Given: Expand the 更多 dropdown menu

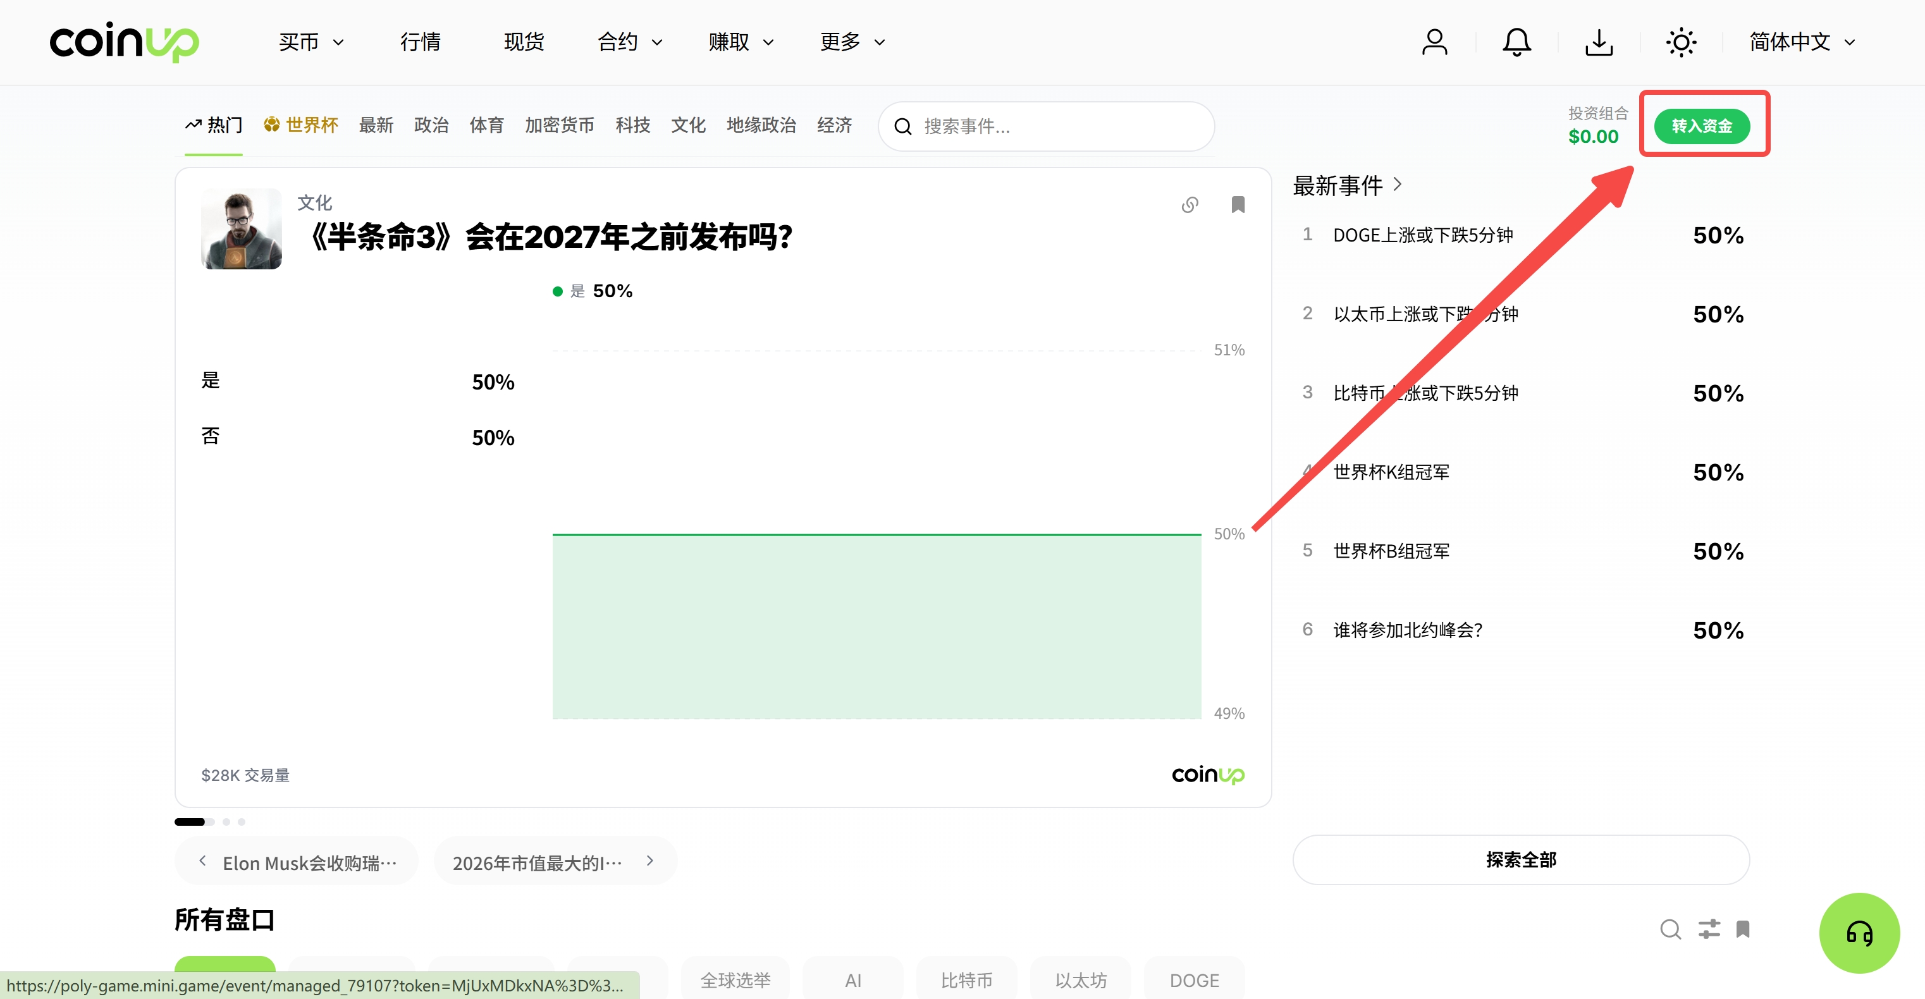Looking at the screenshot, I should [x=852, y=42].
